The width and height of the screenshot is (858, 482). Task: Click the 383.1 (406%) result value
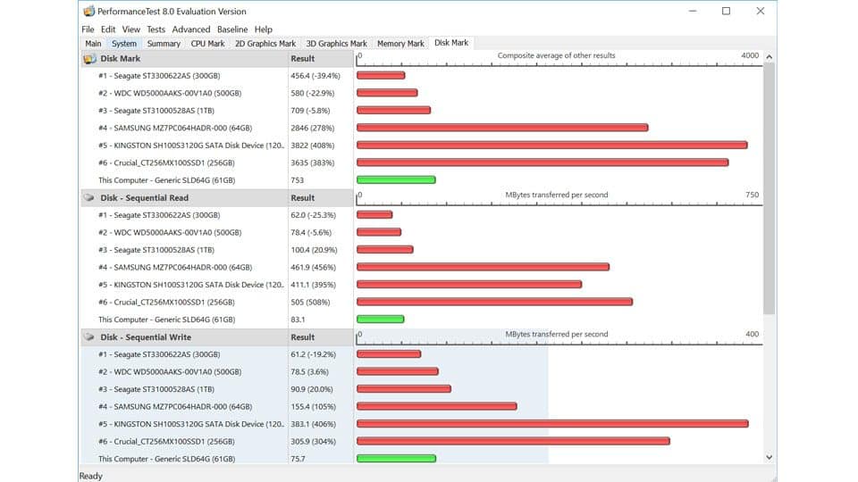point(313,425)
